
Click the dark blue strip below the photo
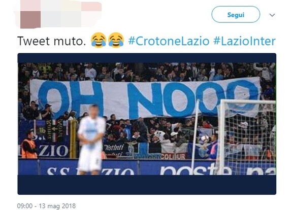(147, 185)
